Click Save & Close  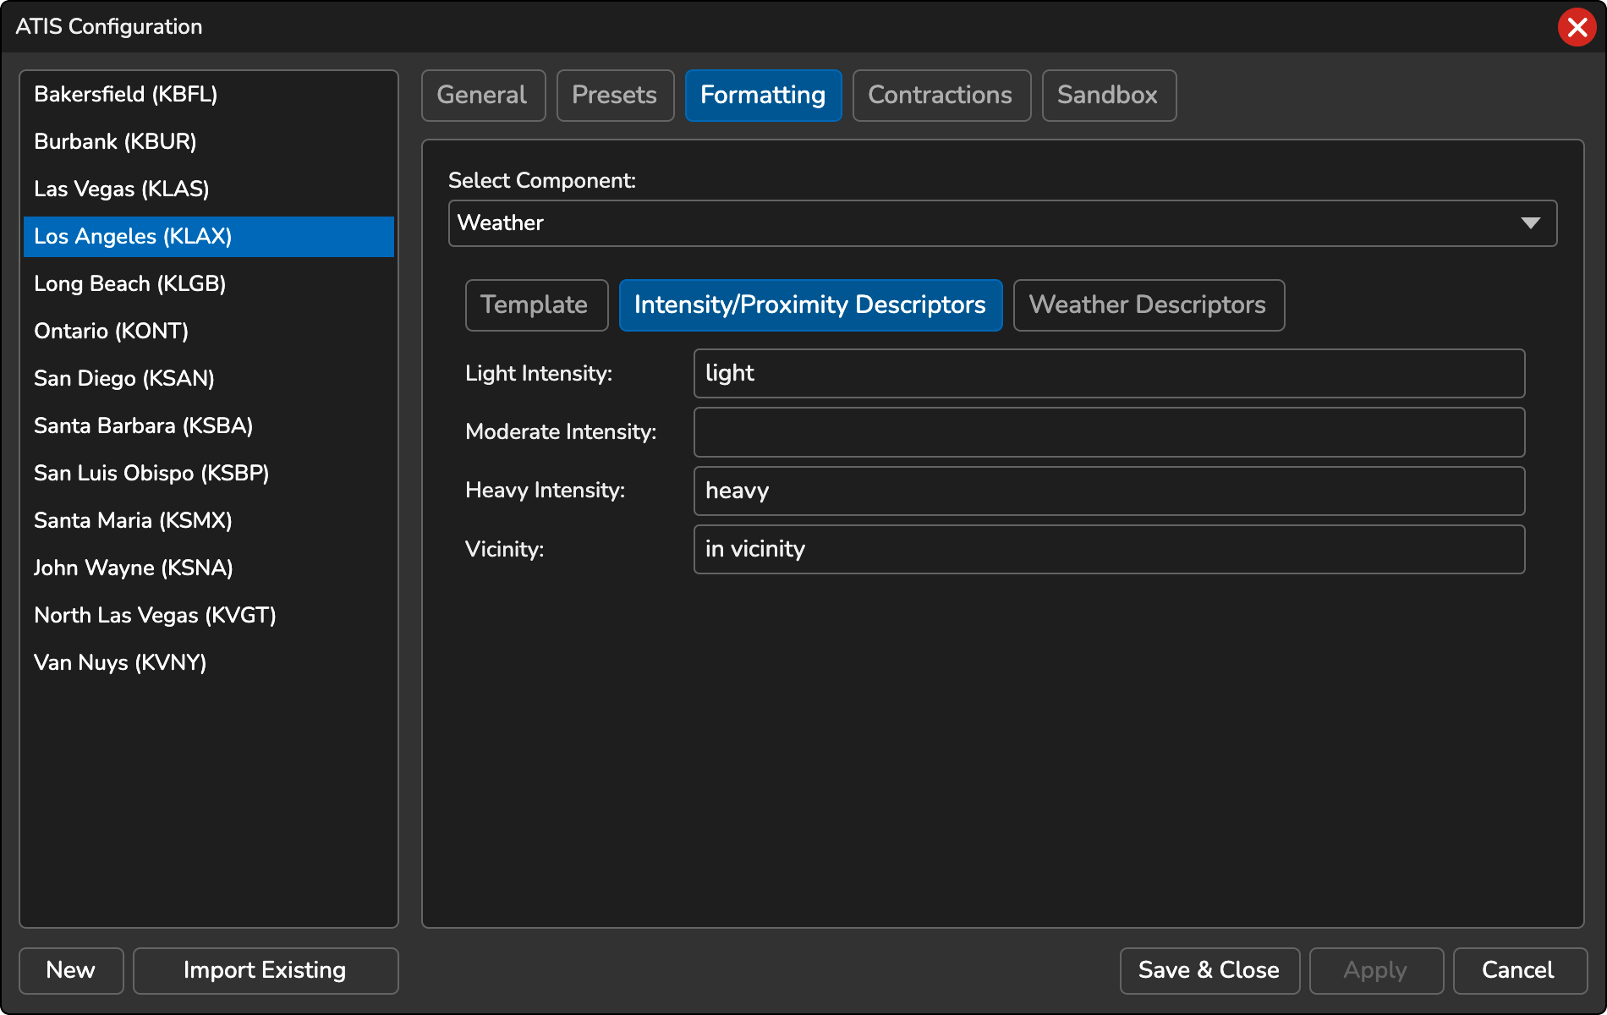tap(1209, 970)
